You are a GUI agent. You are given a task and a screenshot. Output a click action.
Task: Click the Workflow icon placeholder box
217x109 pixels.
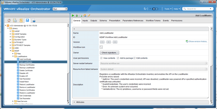pyautogui.click(x=101, y=47)
